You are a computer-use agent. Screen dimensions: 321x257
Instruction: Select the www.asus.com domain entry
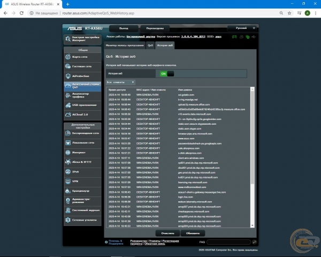click(x=186, y=139)
